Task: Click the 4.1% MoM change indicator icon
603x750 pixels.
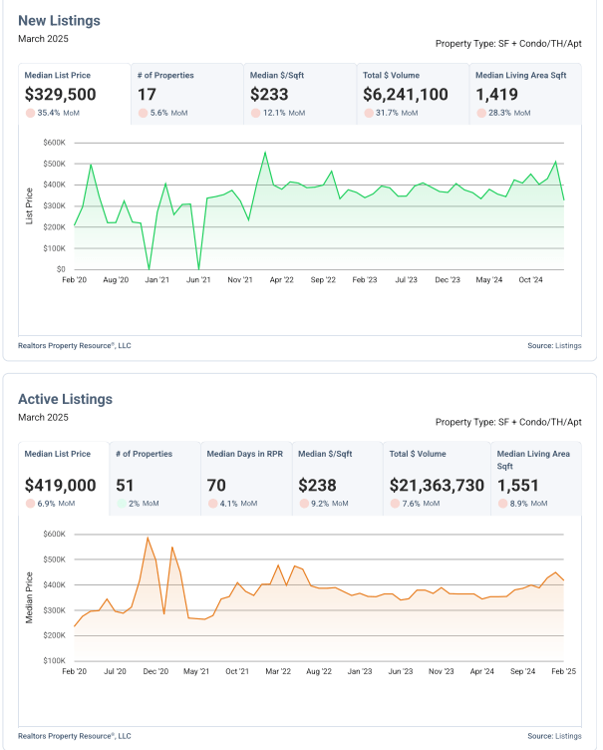Action: (x=213, y=504)
